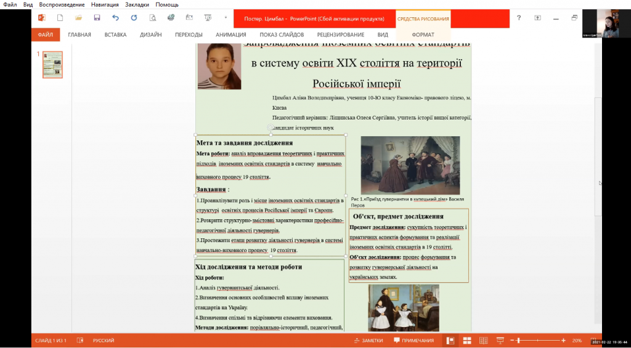Click the student's portrait photo on slide
The width and height of the screenshot is (631, 348).
click(x=219, y=66)
